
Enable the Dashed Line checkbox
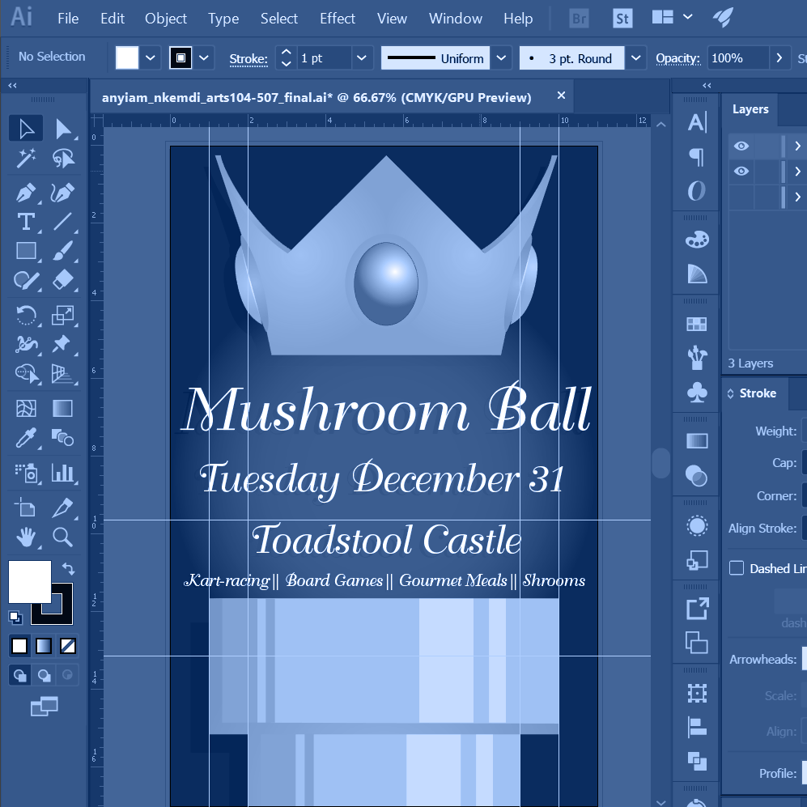click(737, 568)
